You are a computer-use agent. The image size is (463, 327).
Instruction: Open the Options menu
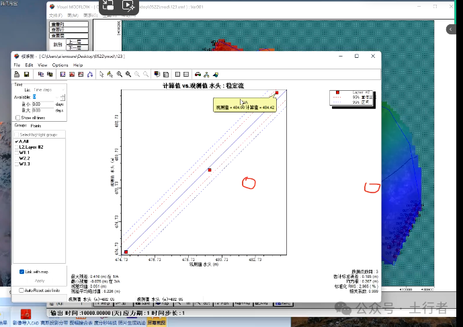tap(60, 65)
